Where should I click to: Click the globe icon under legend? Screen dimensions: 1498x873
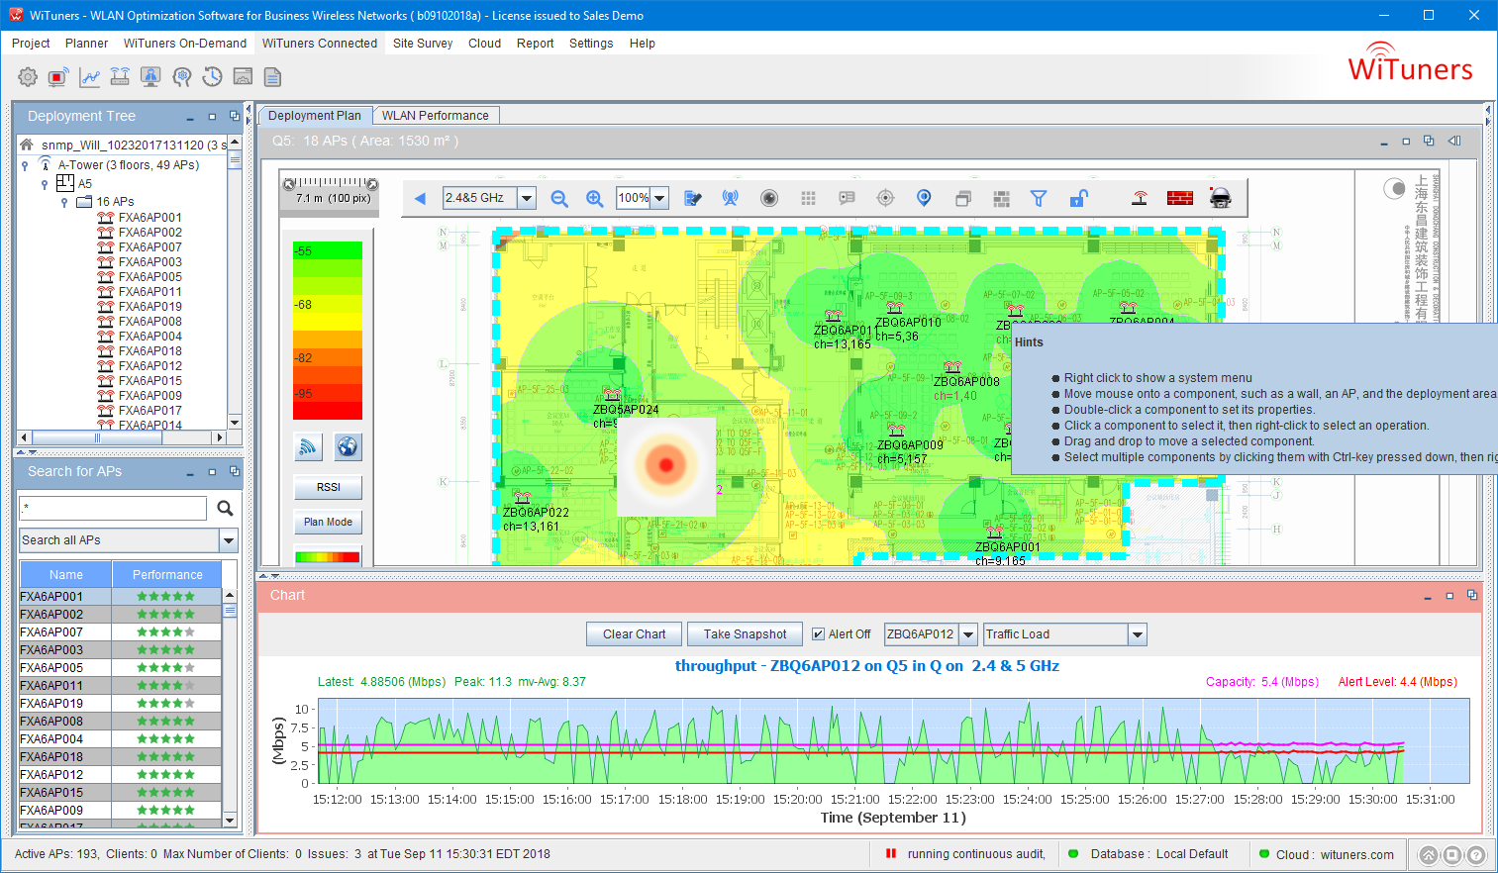coord(348,447)
